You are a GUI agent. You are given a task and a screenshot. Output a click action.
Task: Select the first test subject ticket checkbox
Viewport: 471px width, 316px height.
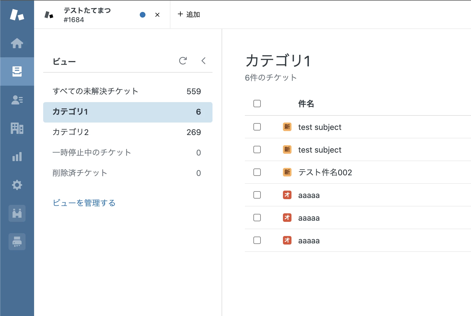tap(257, 127)
